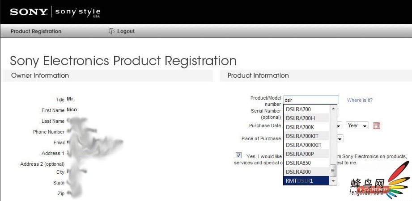Viewport: 412px width, 201px height.
Task: Click the model list scrollbar down arrow
Action: [333, 181]
